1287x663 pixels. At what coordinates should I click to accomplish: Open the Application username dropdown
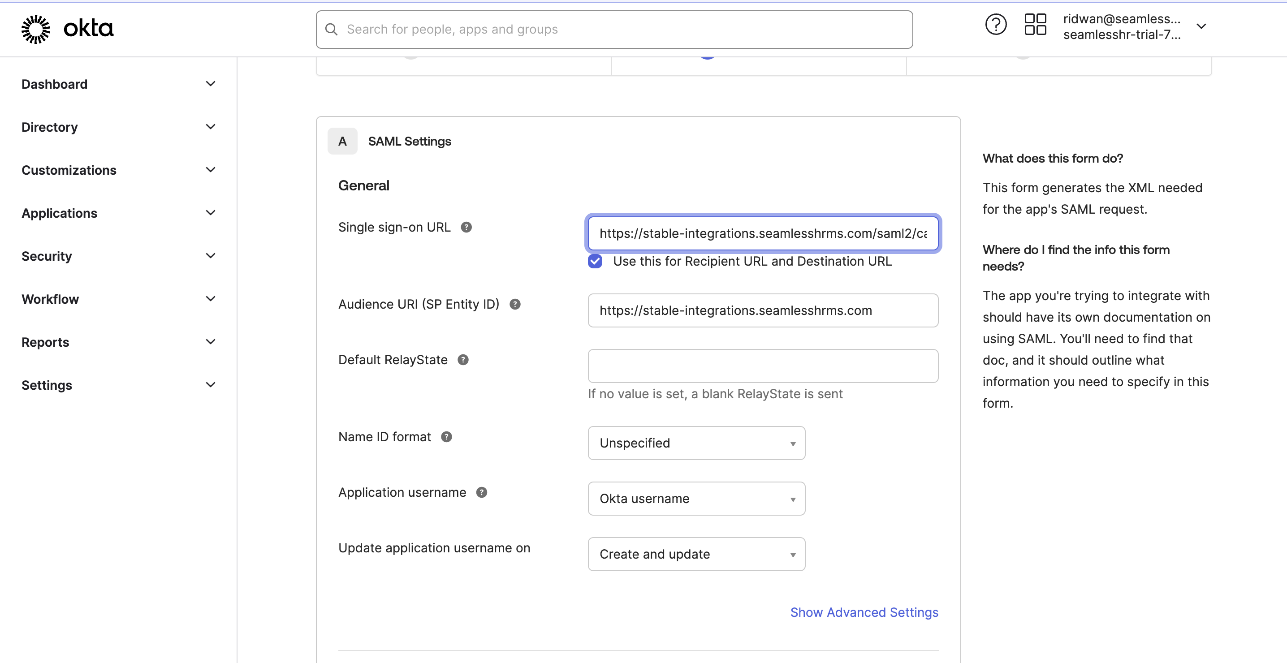click(696, 499)
